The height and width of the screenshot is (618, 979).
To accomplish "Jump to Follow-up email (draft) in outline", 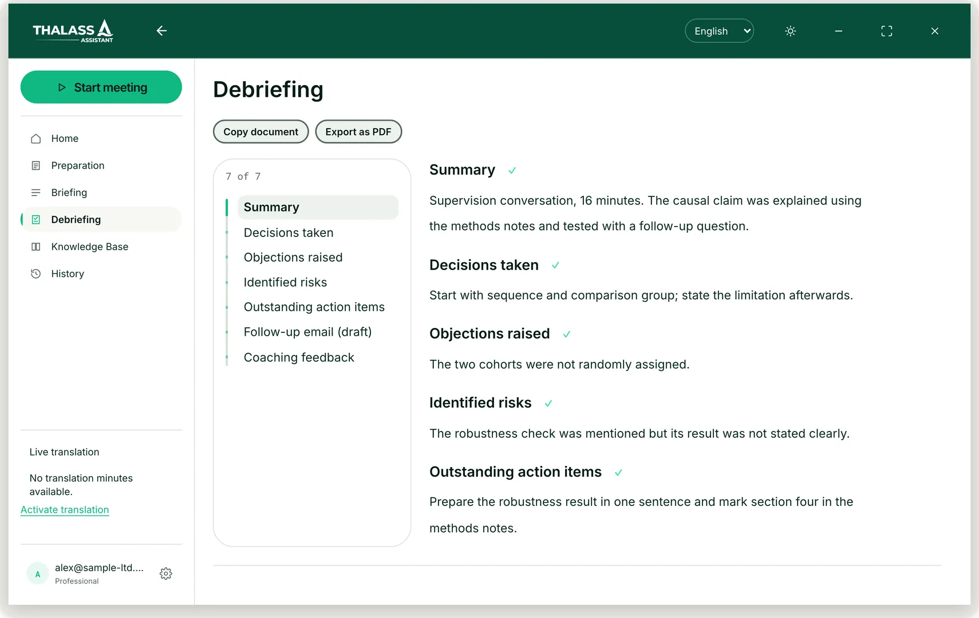I will 308,332.
